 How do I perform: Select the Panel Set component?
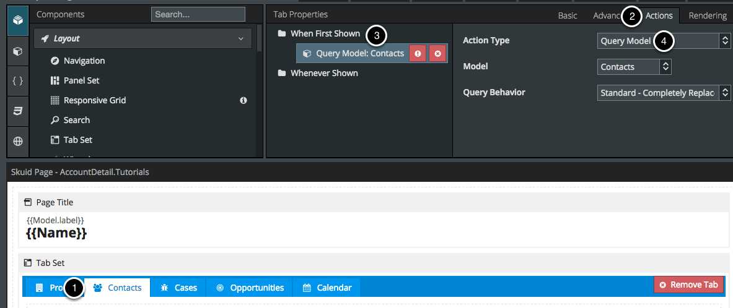tap(81, 80)
